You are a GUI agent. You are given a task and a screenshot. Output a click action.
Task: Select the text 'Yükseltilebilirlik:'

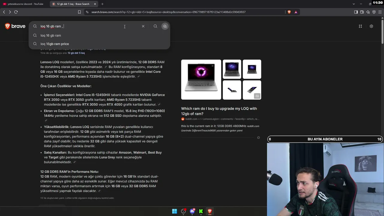(x=57, y=127)
